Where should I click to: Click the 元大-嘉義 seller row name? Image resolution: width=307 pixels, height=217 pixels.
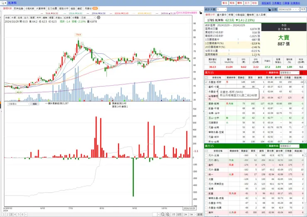(x=214, y=170)
